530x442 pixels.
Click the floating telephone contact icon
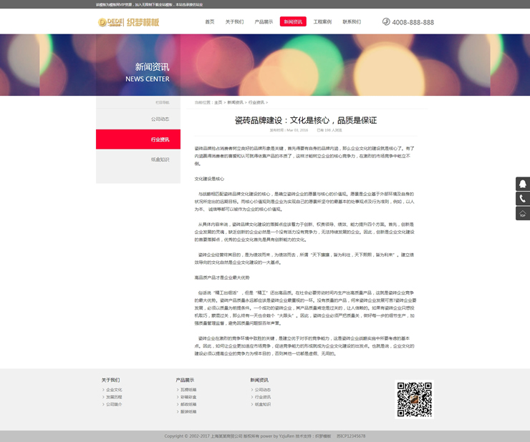[x=523, y=199]
